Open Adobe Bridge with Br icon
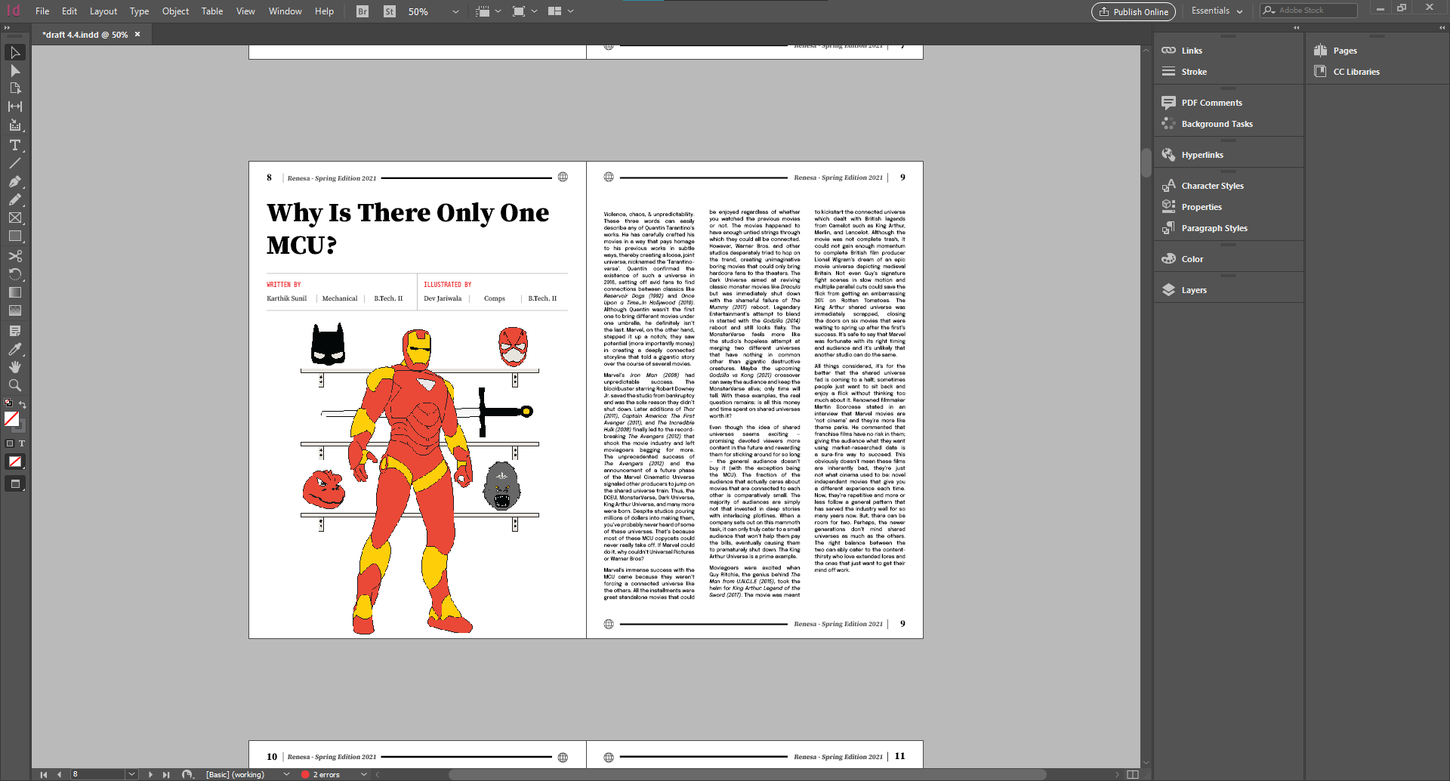Screen dimensions: 1450x781 point(362,11)
